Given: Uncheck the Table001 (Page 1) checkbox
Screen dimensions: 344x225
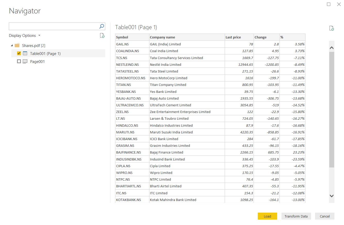Looking at the screenshot, I should coord(19,53).
